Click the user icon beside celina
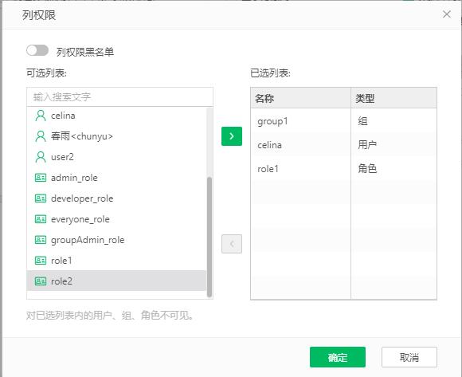 tap(41, 116)
